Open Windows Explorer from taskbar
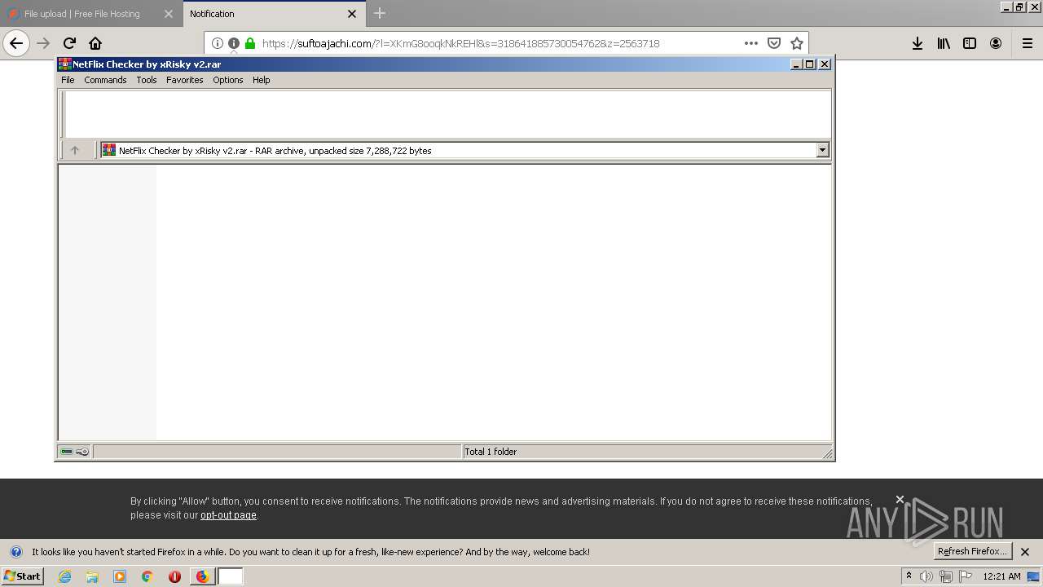 pos(92,576)
